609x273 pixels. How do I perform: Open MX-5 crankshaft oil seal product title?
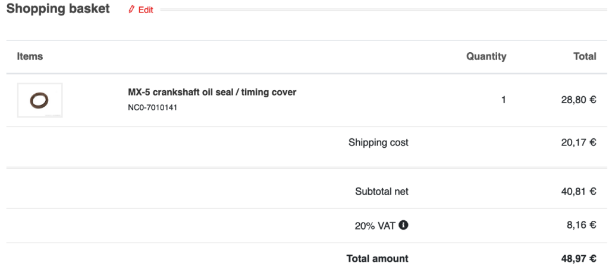pyautogui.click(x=212, y=93)
